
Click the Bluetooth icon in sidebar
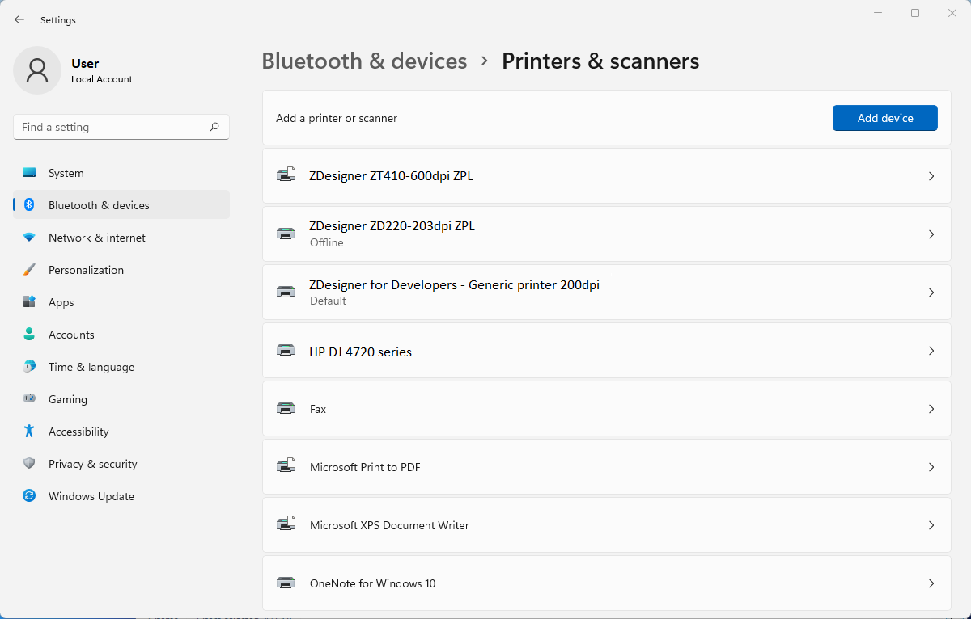(29, 205)
